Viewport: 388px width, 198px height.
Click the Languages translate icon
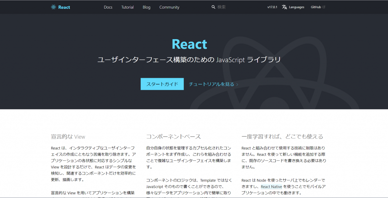coord(284,7)
